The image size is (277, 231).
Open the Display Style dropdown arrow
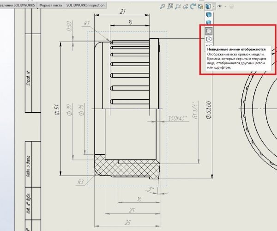click(x=214, y=6)
